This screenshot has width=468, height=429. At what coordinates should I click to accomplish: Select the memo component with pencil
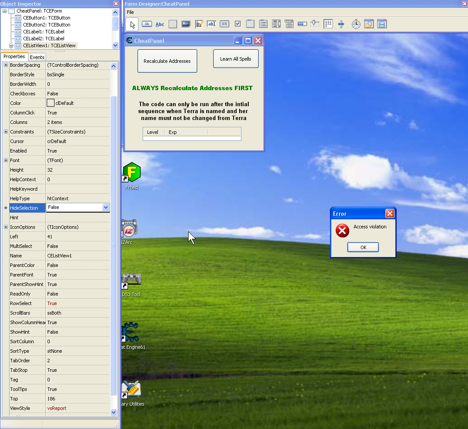(x=199, y=24)
